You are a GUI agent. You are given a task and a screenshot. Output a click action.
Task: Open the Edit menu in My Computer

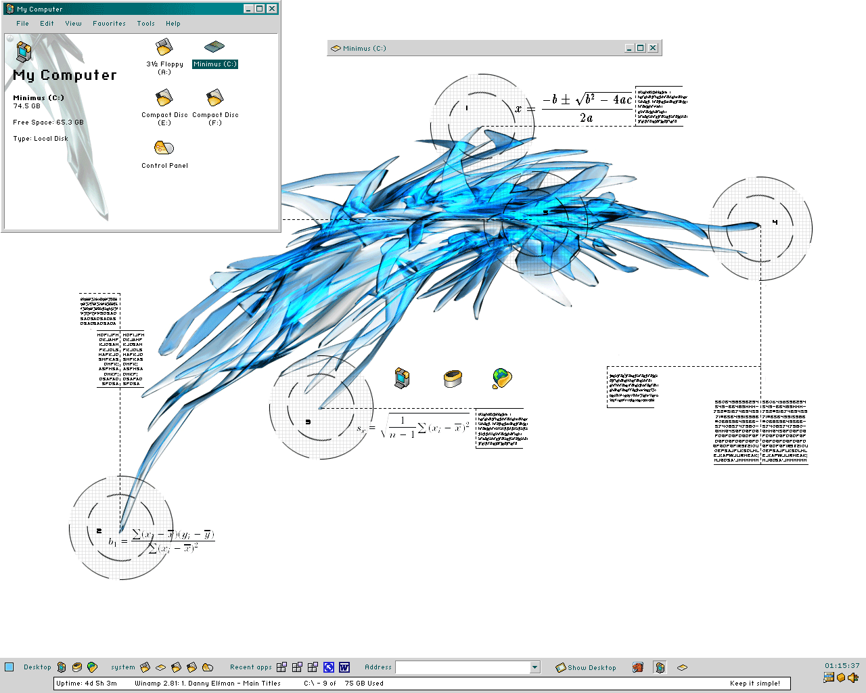click(x=47, y=24)
